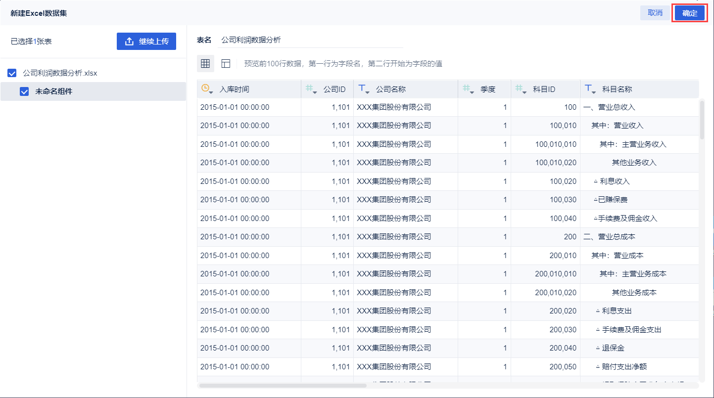Click the 科目名称 column header label
Image resolution: width=714 pixels, height=398 pixels.
pyautogui.click(x=617, y=89)
